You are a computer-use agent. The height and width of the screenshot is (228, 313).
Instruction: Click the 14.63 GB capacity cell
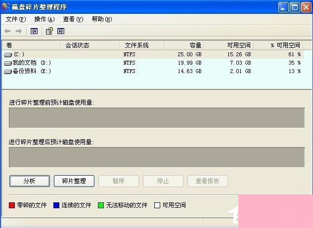pos(190,72)
